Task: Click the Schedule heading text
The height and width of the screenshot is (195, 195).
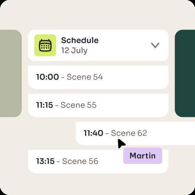Action: tap(80, 40)
